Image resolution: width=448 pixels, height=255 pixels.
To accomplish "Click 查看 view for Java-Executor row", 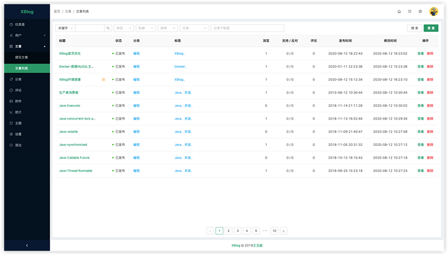I will tap(420, 106).
